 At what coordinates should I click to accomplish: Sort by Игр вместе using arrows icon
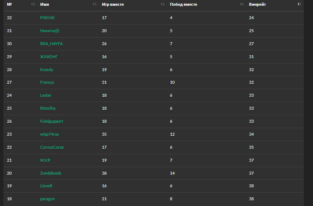163,4
